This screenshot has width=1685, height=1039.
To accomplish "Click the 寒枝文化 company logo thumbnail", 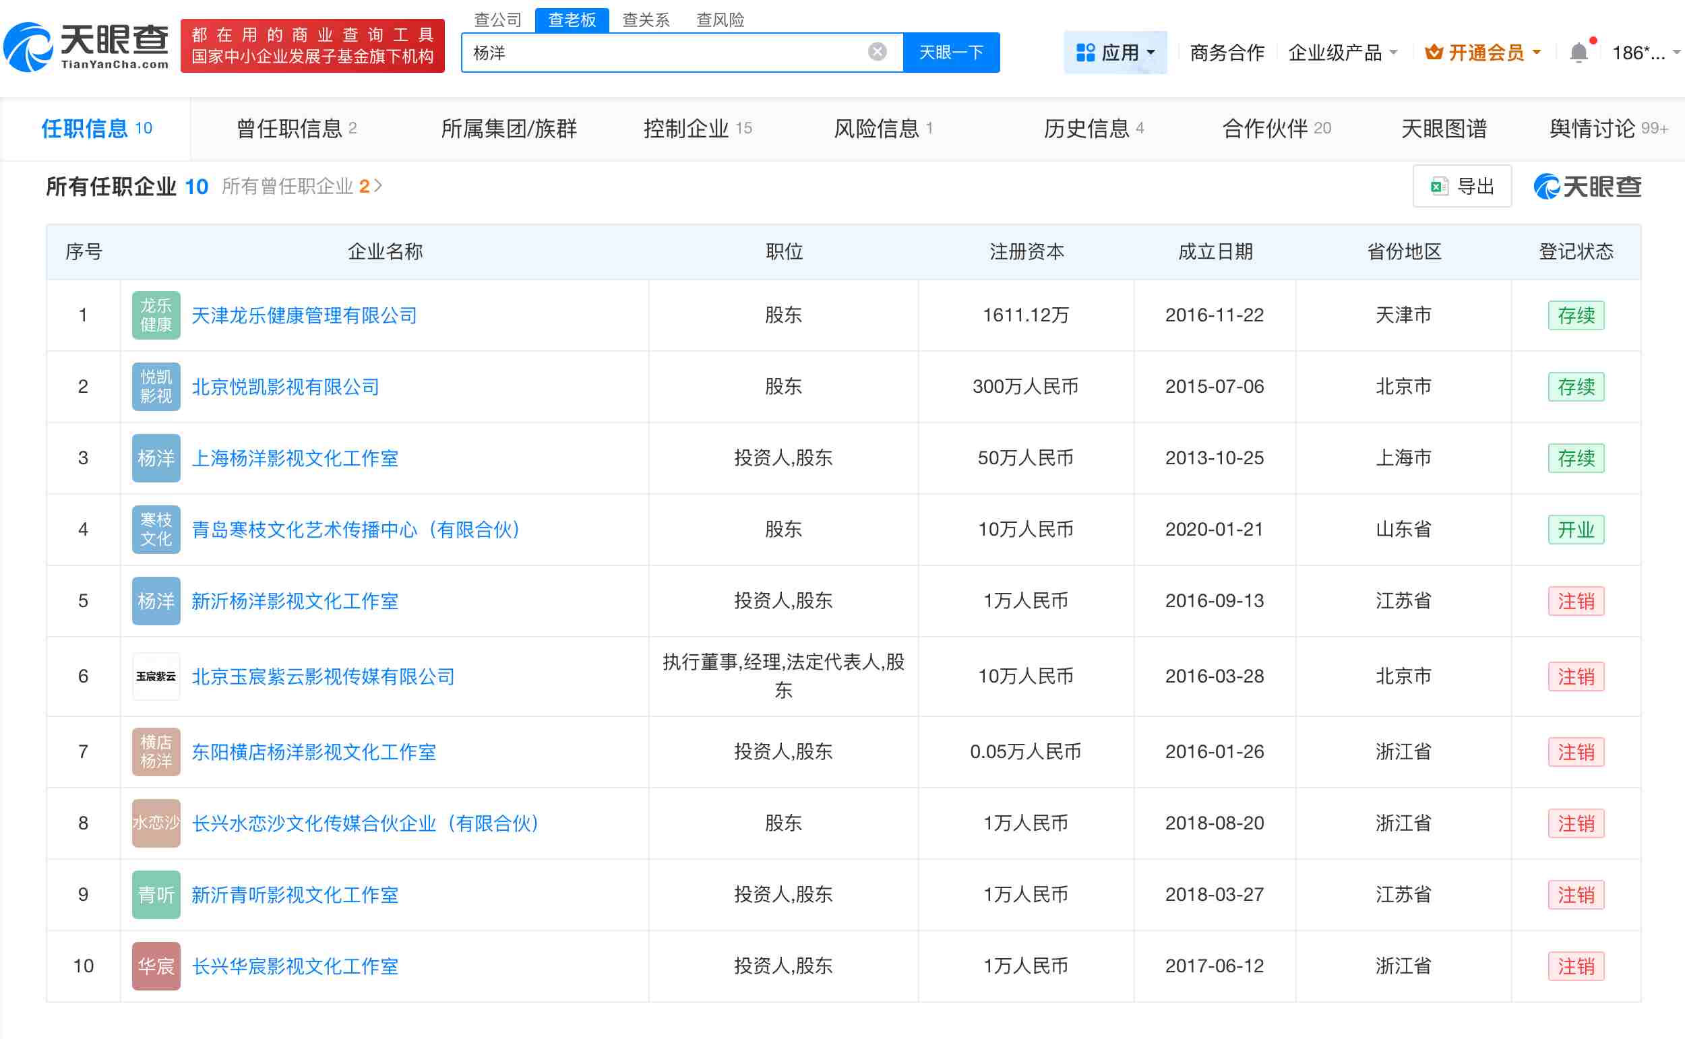I will [155, 529].
